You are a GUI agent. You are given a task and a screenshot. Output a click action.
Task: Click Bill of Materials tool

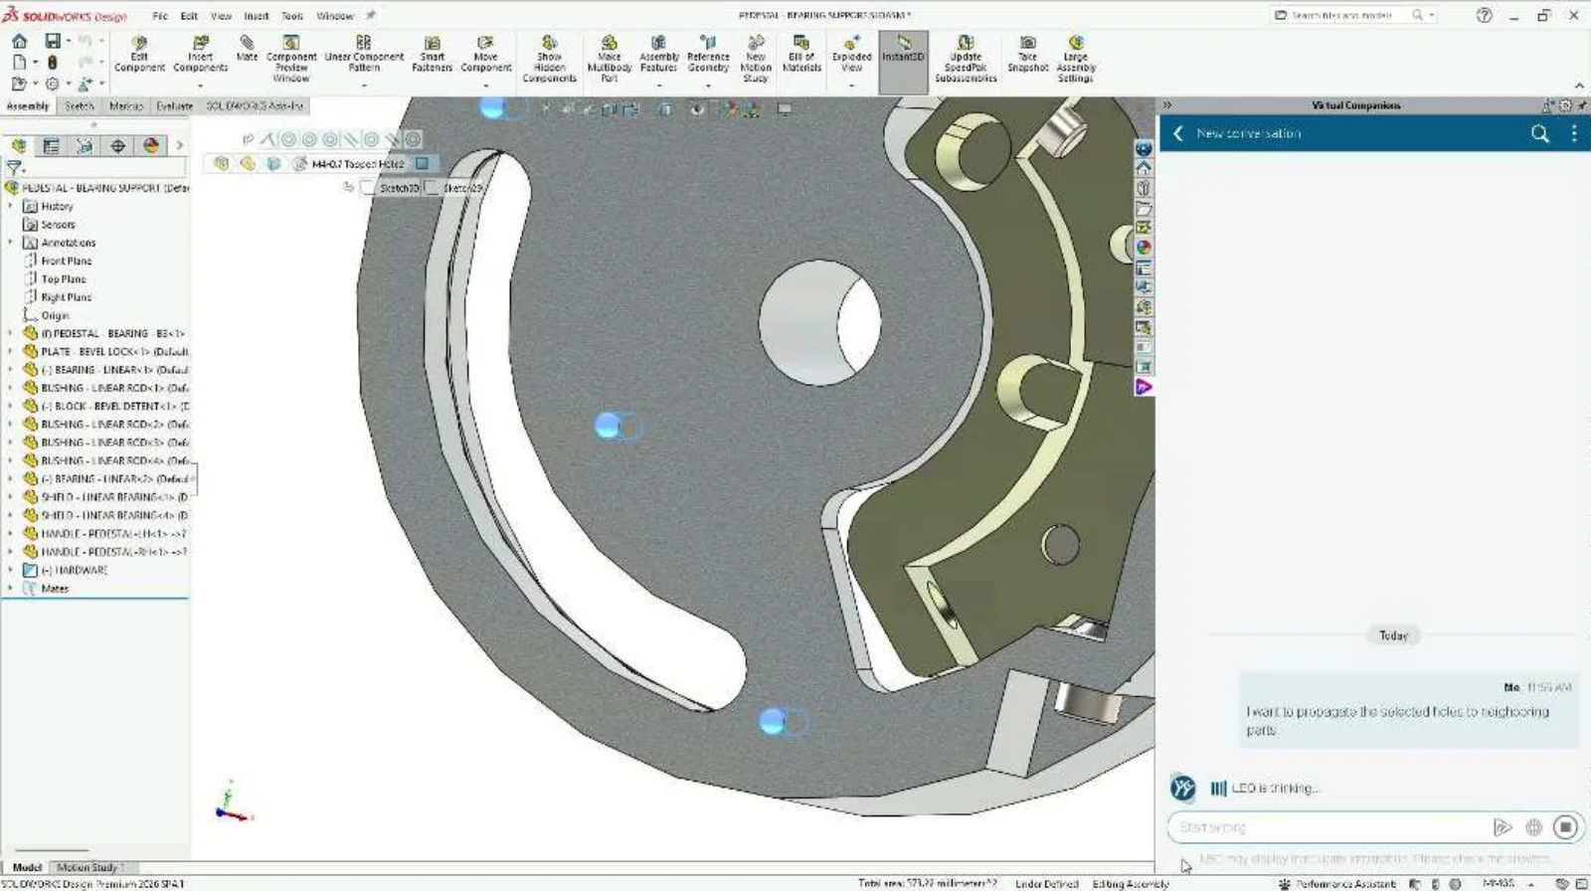[801, 55]
